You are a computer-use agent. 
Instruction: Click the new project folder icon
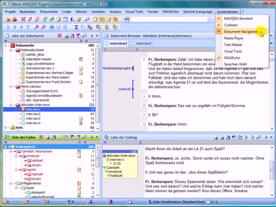8,19
